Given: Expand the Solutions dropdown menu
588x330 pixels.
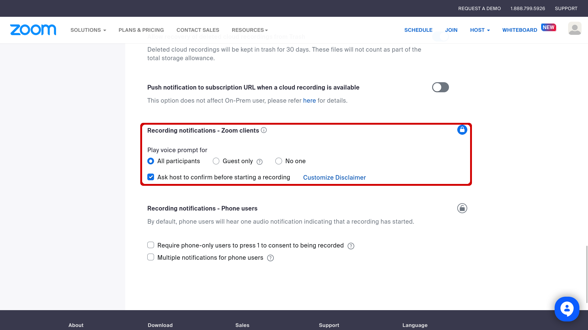Looking at the screenshot, I should click(x=88, y=30).
